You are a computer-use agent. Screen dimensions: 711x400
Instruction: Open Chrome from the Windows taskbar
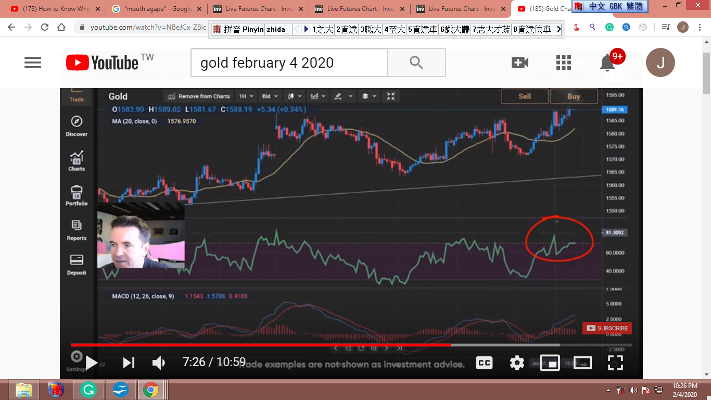click(151, 389)
